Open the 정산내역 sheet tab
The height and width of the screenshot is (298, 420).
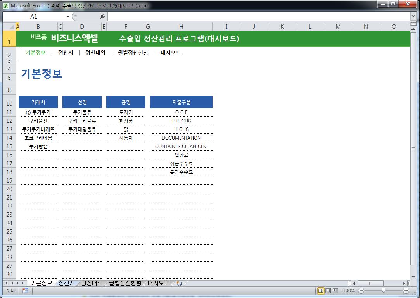[92, 283]
